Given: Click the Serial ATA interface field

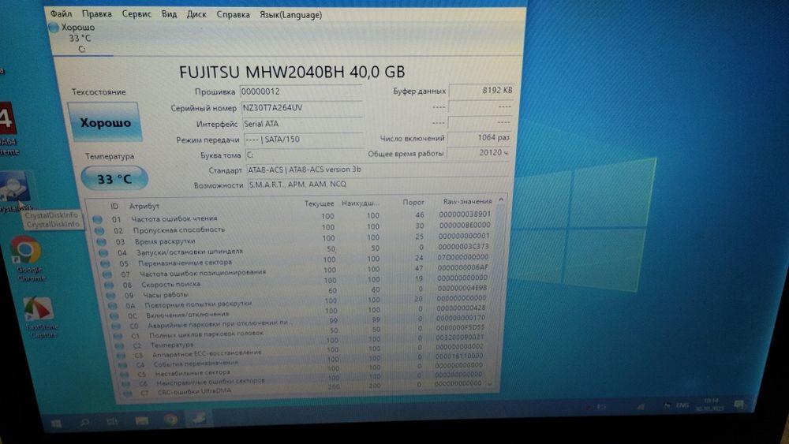Looking at the screenshot, I should pos(302,124).
